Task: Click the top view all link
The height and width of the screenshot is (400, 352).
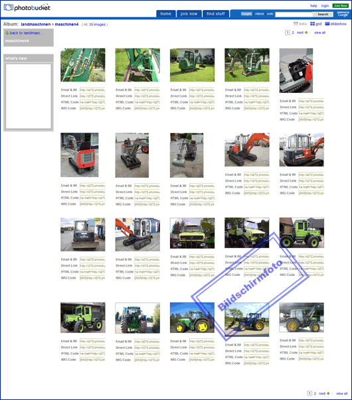Action: coord(319,33)
